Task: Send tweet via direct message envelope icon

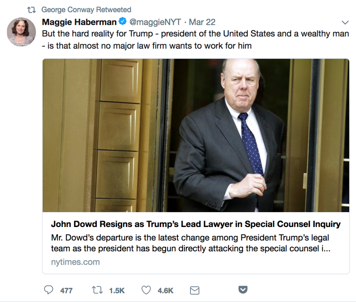Action: 195,290
